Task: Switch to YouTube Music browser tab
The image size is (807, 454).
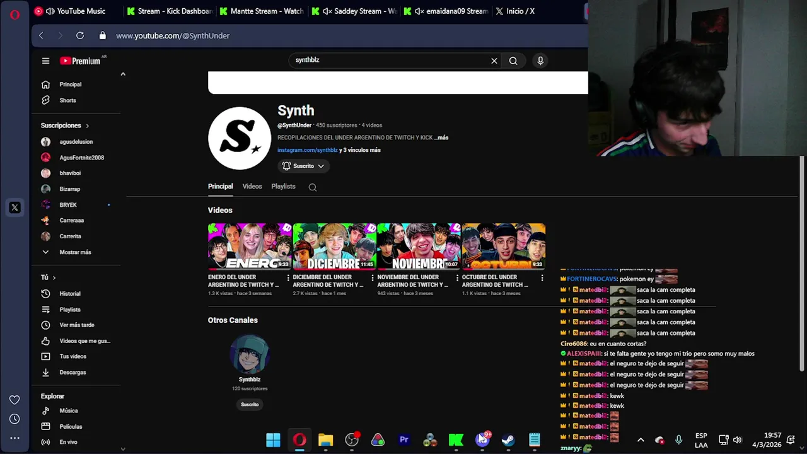Action: click(x=76, y=11)
